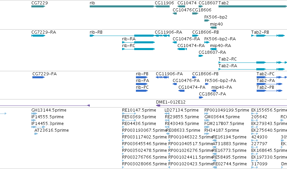Select the RE29855.5prime EST label

(x=182, y=117)
